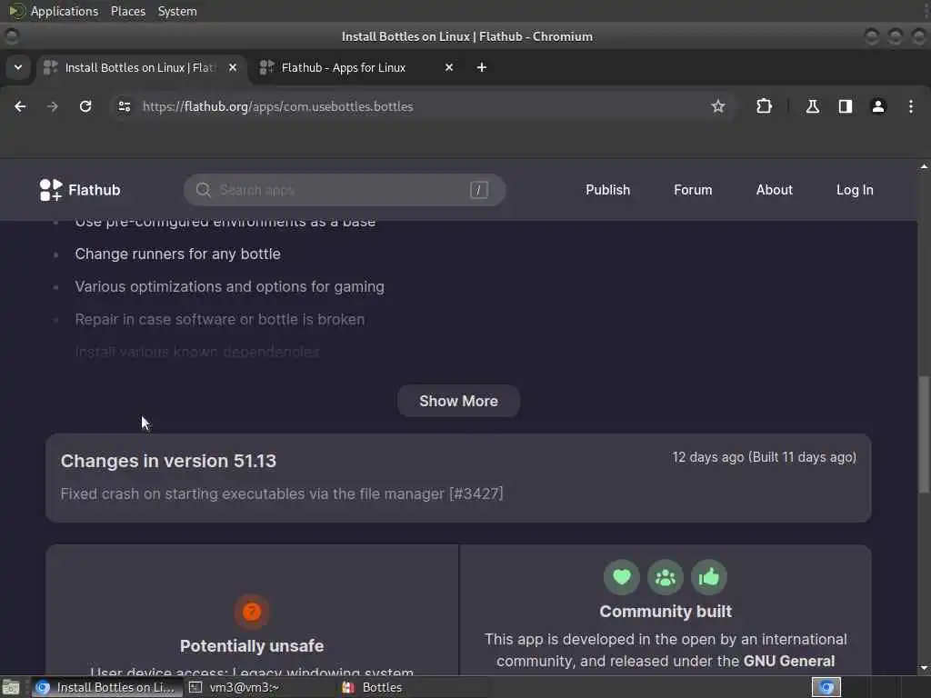931x698 pixels.
Task: Click '12 days ago (Built 11 days ago)' text
Action: [764, 457]
